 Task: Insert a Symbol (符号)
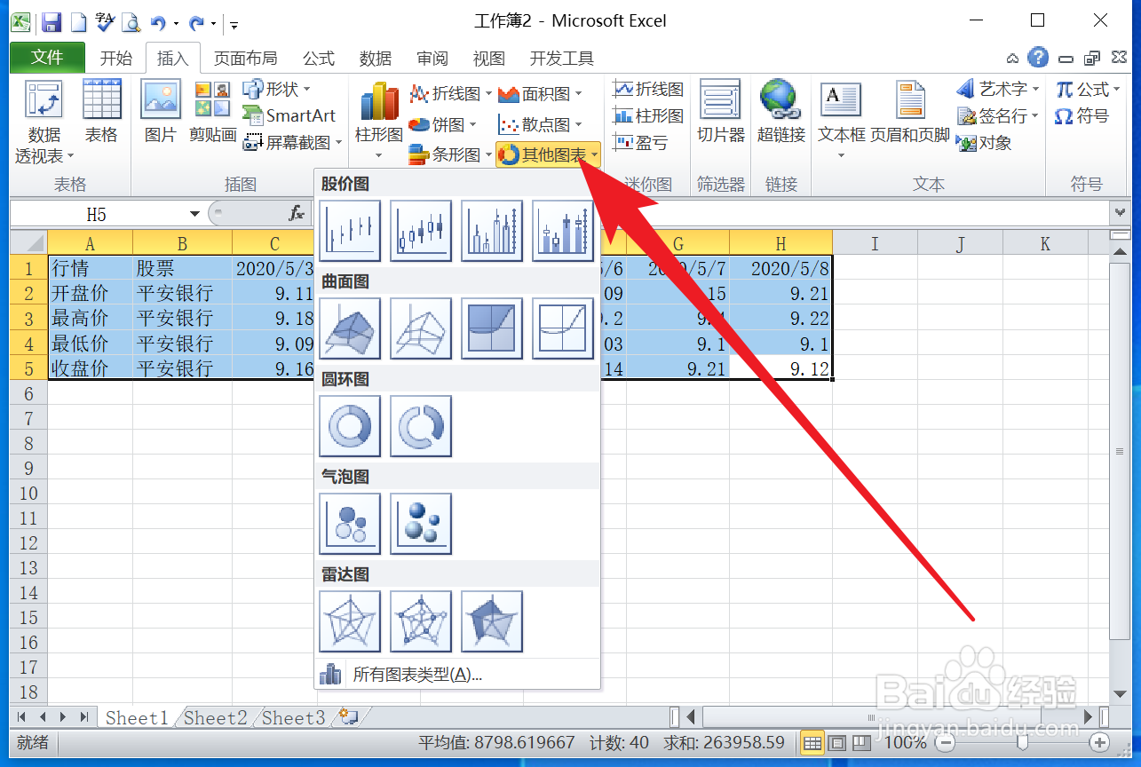[x=1082, y=115]
